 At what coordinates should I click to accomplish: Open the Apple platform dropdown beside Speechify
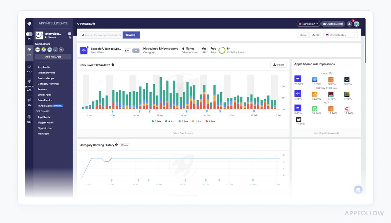click(127, 51)
